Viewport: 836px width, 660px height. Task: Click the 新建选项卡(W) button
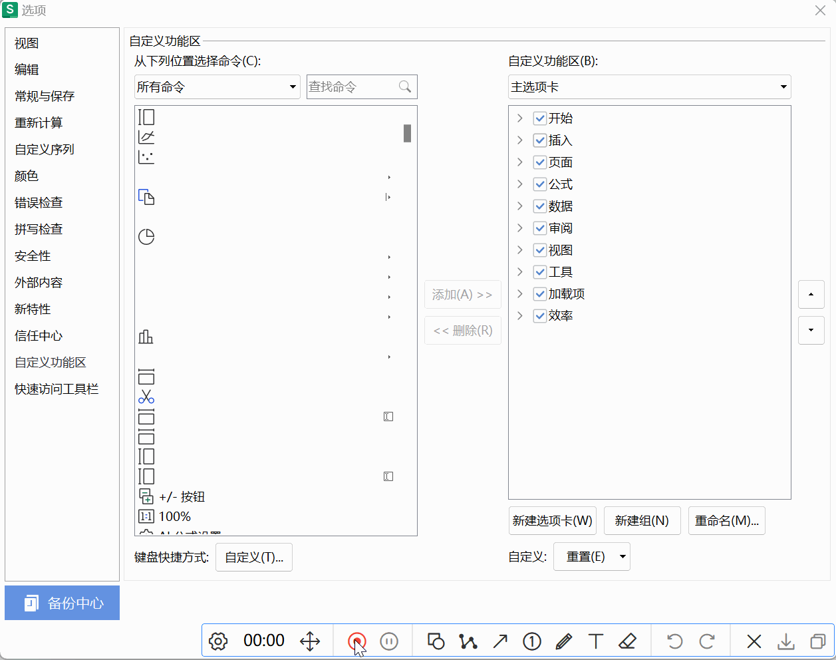[x=552, y=521]
